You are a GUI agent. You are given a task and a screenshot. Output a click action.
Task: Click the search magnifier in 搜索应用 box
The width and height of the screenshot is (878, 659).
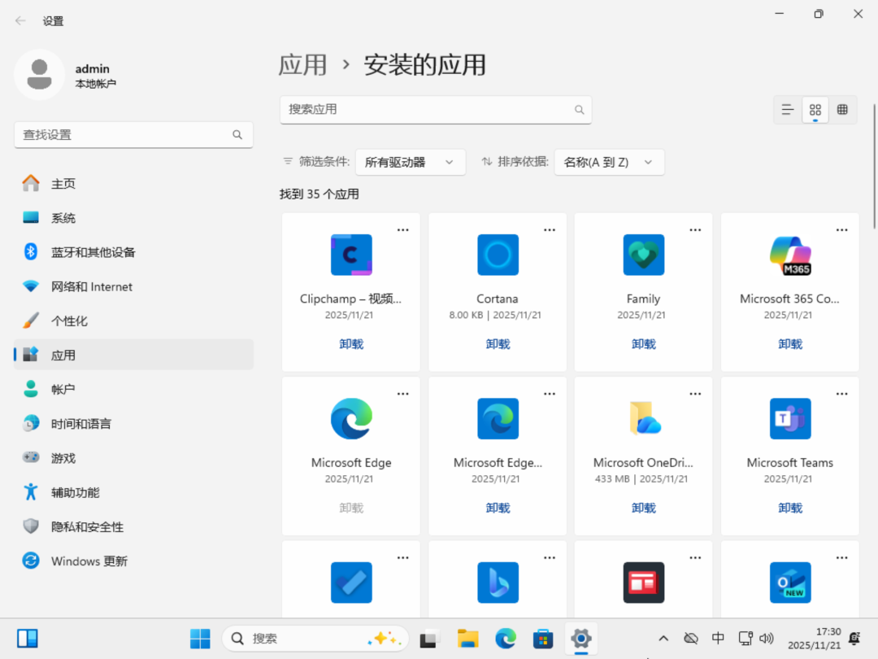[x=579, y=110]
